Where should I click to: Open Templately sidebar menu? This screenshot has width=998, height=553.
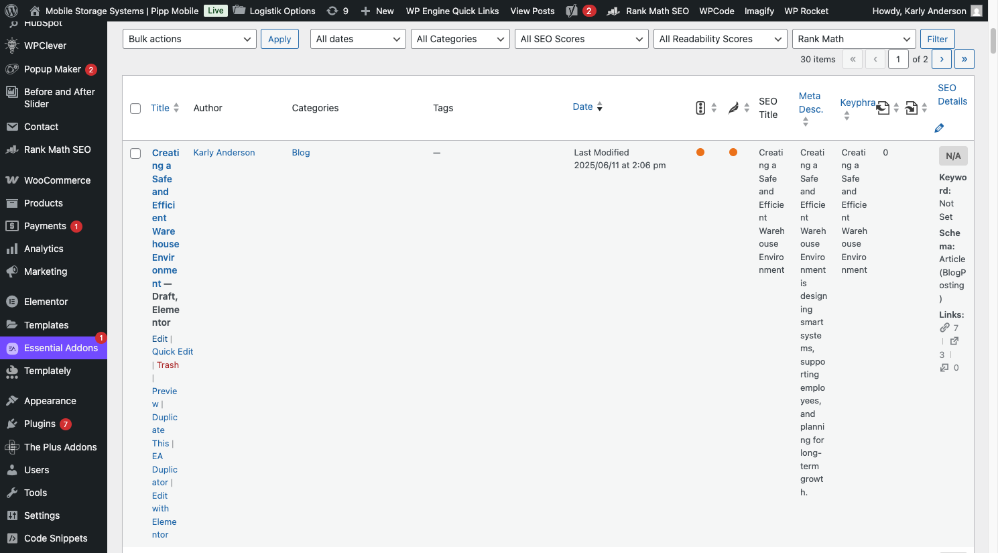click(54, 371)
